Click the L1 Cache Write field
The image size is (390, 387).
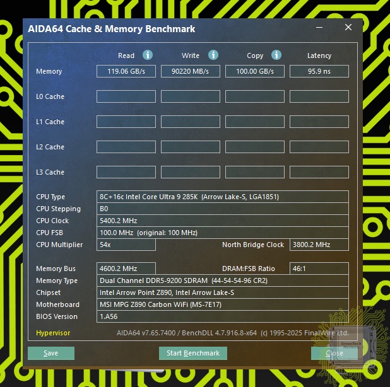[191, 122]
